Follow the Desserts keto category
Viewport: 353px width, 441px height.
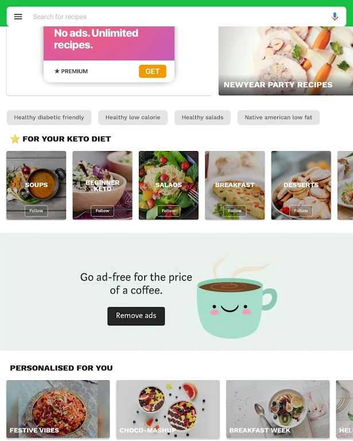[301, 211]
